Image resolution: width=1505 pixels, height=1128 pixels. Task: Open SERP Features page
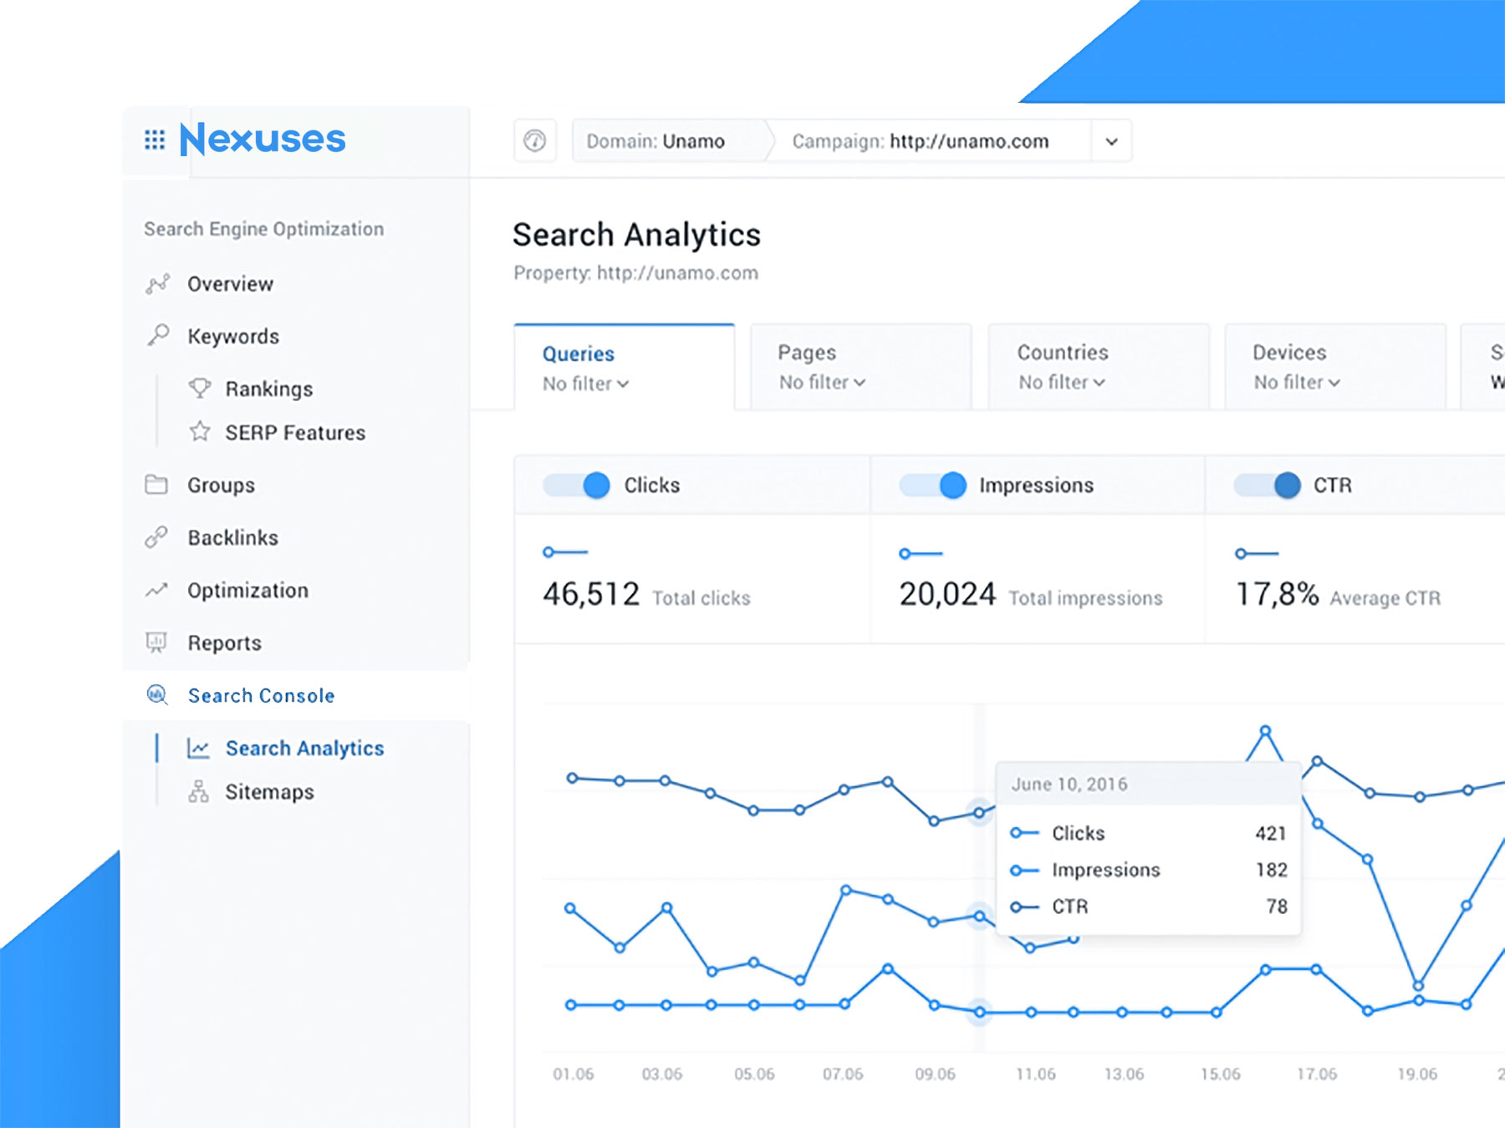click(x=295, y=433)
